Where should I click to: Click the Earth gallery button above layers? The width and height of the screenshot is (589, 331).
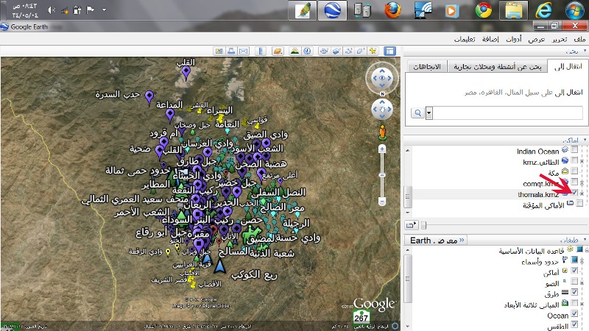(x=436, y=241)
